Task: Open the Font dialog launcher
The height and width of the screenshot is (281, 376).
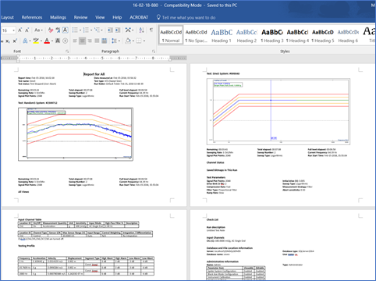Action: point(67,52)
